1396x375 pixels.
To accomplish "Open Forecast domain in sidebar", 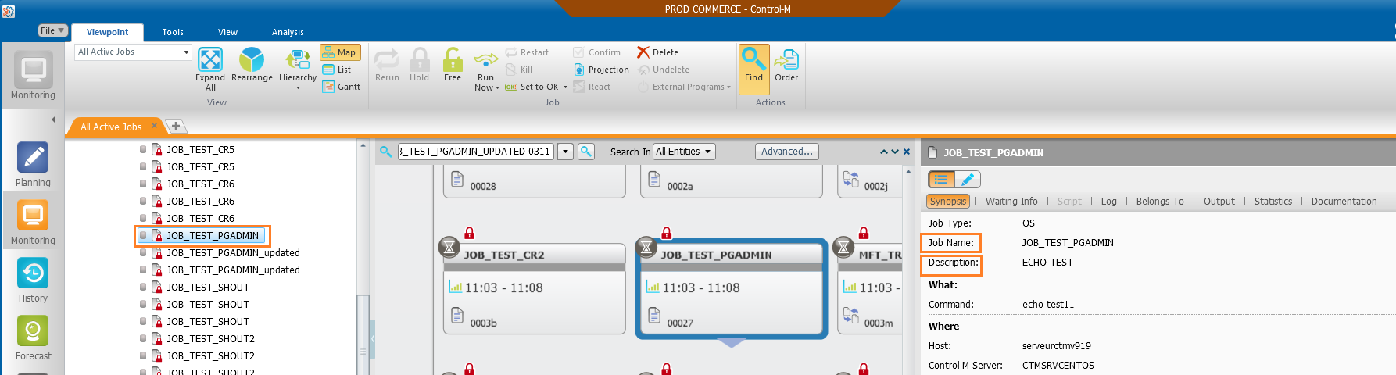I will pyautogui.click(x=33, y=338).
